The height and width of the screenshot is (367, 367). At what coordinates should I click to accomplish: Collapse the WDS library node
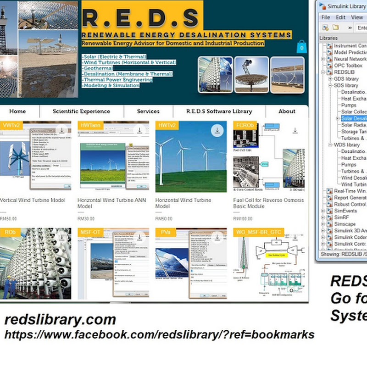[330, 145]
